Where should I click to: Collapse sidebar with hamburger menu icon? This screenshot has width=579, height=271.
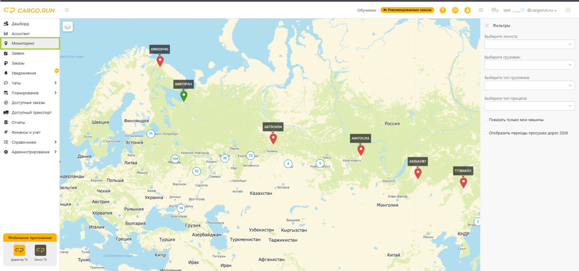(67, 10)
